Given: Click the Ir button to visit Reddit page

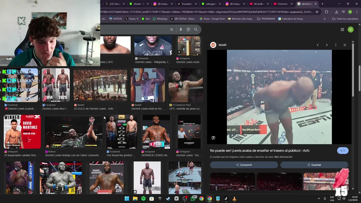Looking at the screenshot, I should (343, 151).
